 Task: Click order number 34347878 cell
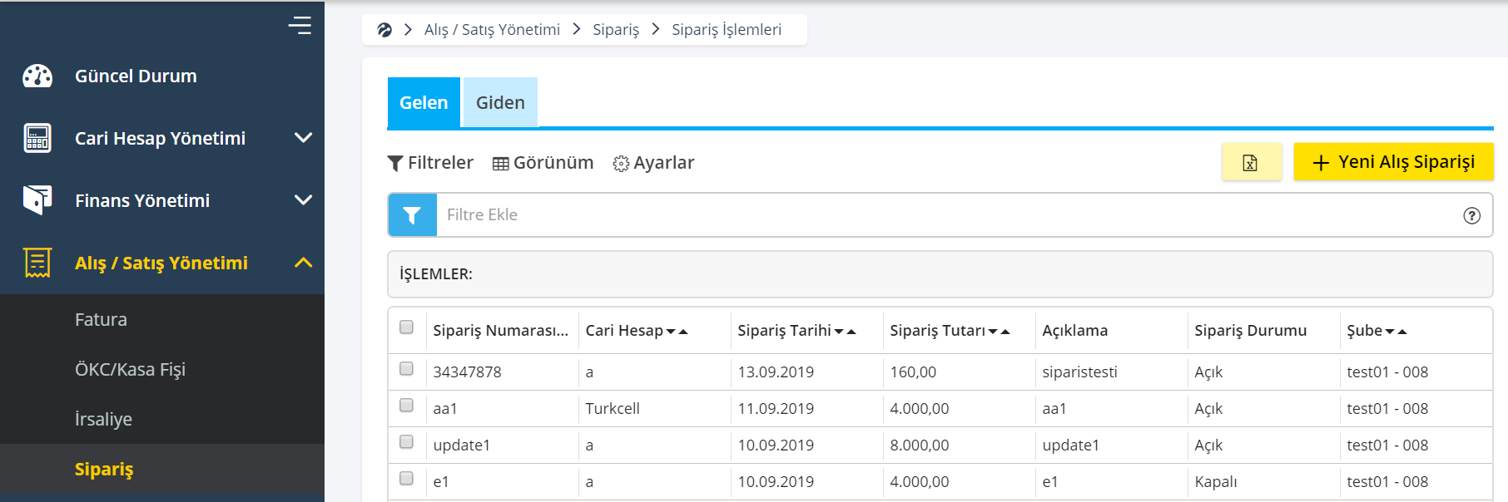point(468,372)
